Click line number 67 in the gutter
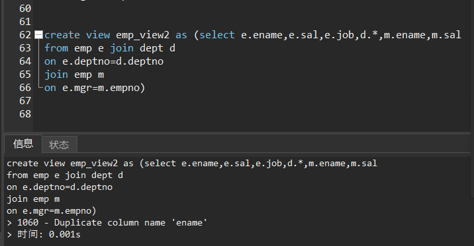Image resolution: width=474 pixels, height=246 pixels. (25, 101)
